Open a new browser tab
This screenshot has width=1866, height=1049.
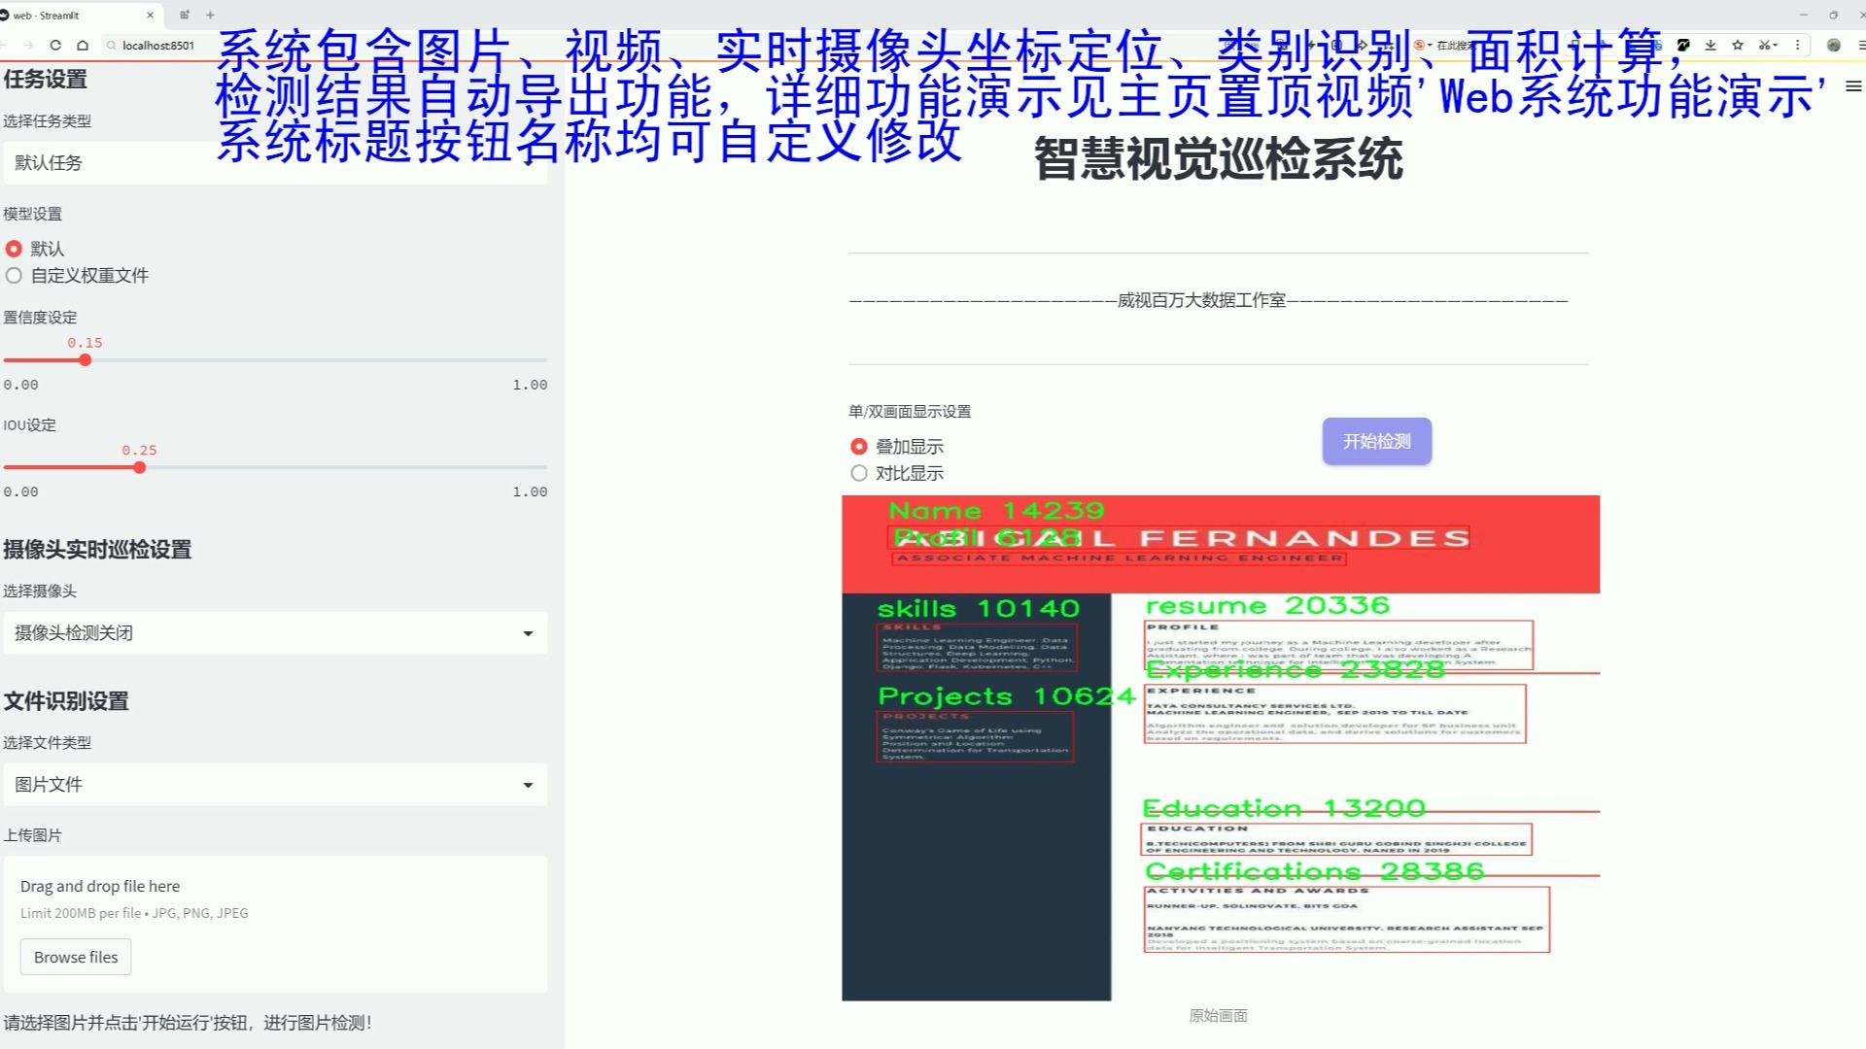click(x=210, y=15)
